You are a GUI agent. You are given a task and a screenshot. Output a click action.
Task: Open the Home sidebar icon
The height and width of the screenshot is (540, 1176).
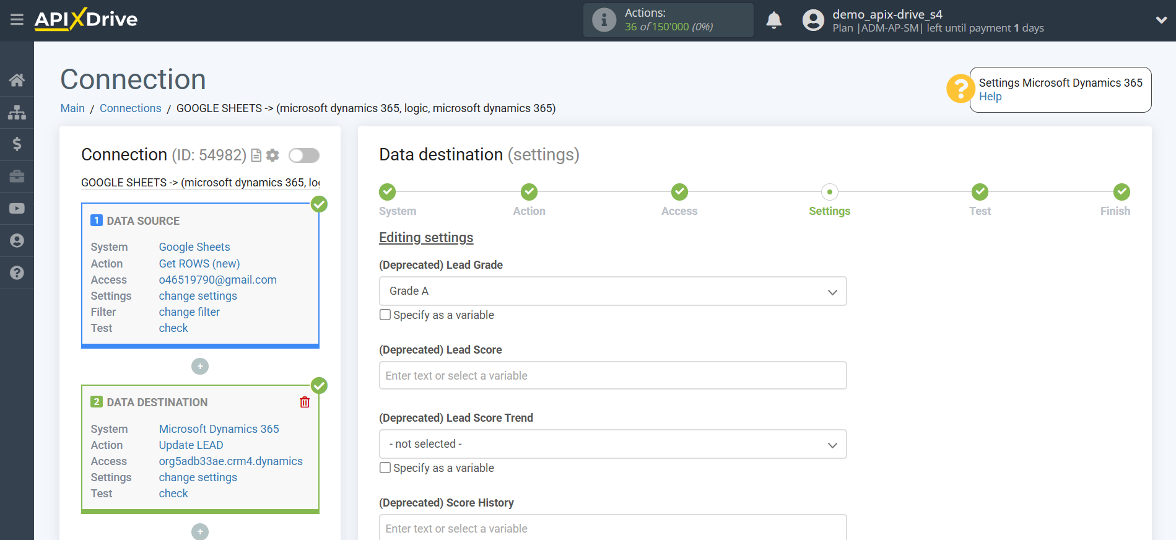coord(17,80)
